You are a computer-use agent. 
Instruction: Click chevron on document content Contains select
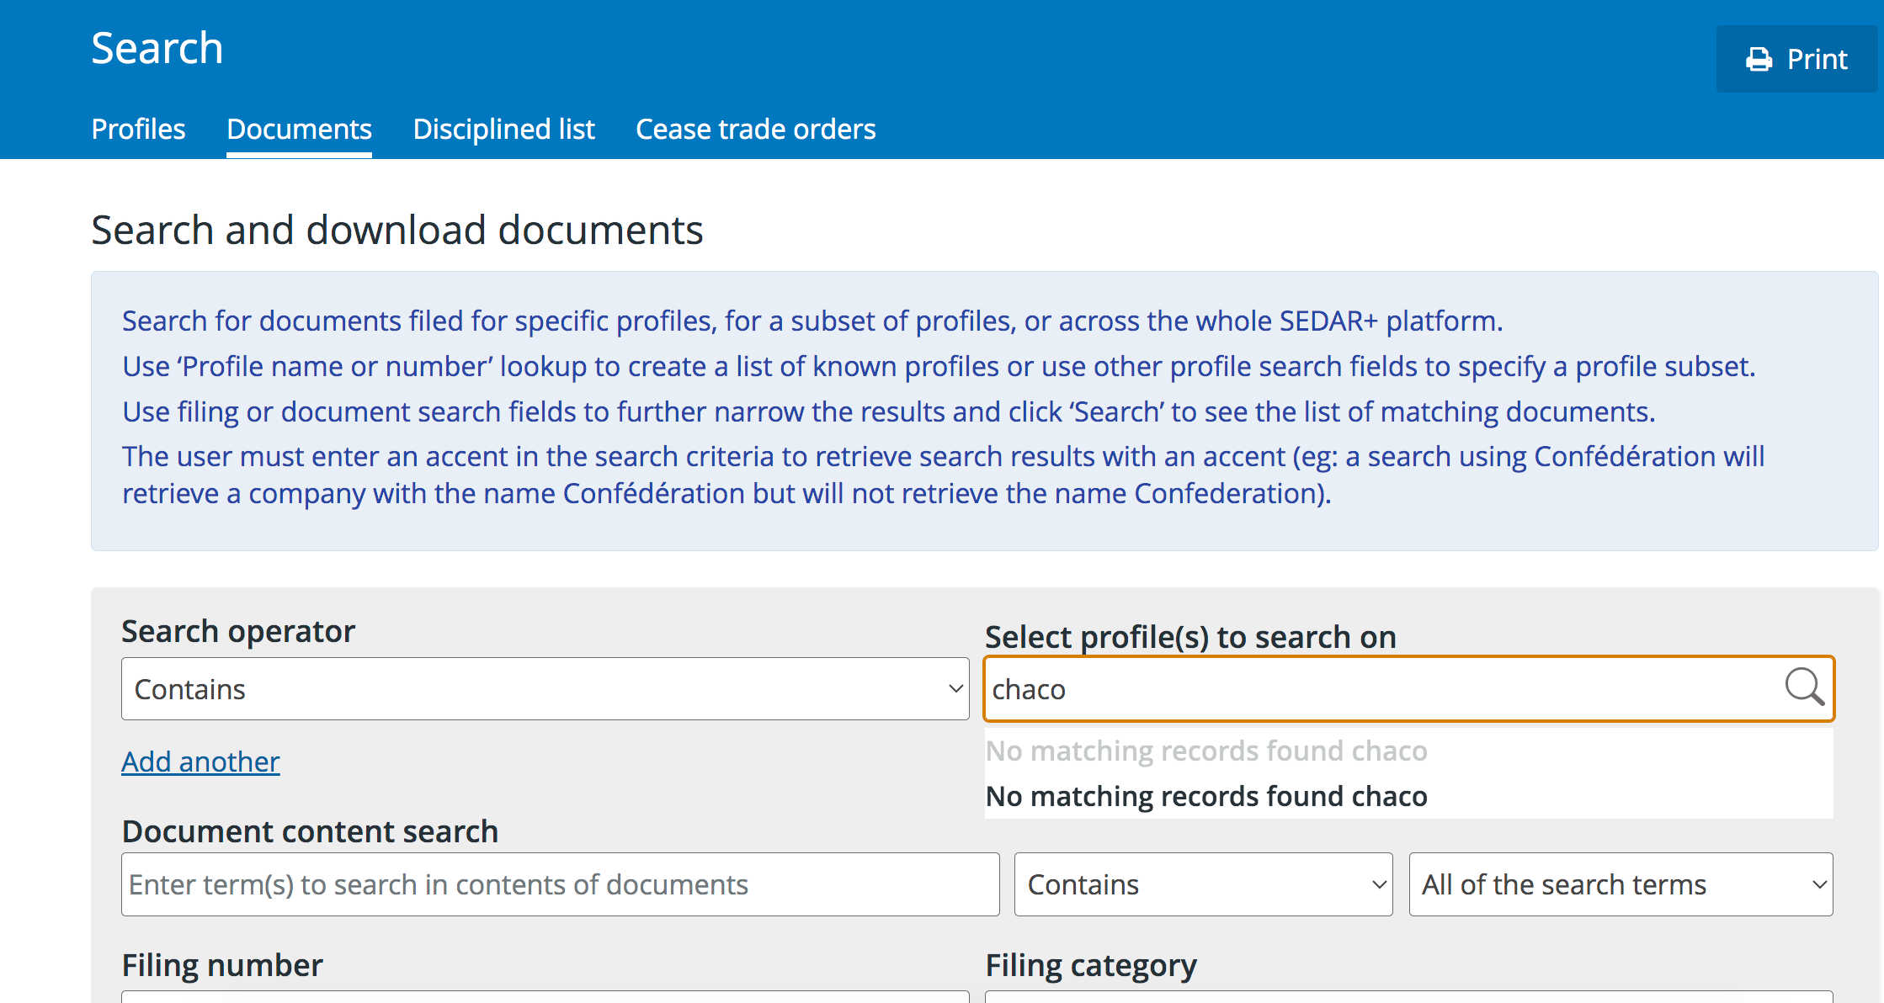pyautogui.click(x=1378, y=884)
